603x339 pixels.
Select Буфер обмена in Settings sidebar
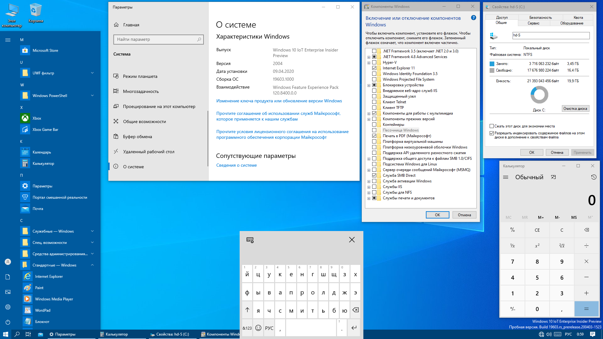[158, 137]
